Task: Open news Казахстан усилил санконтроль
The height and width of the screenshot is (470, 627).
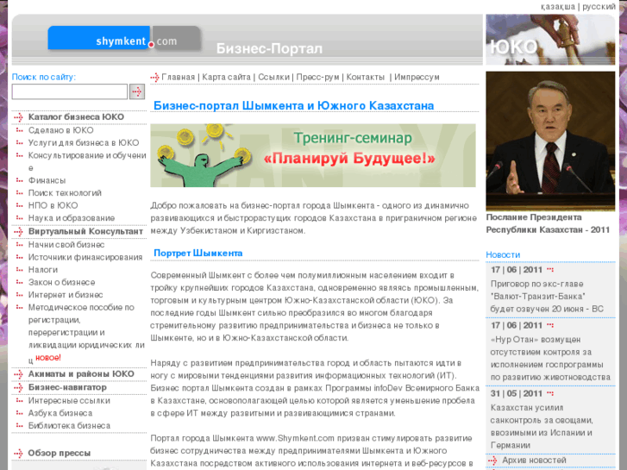Action: (542, 426)
